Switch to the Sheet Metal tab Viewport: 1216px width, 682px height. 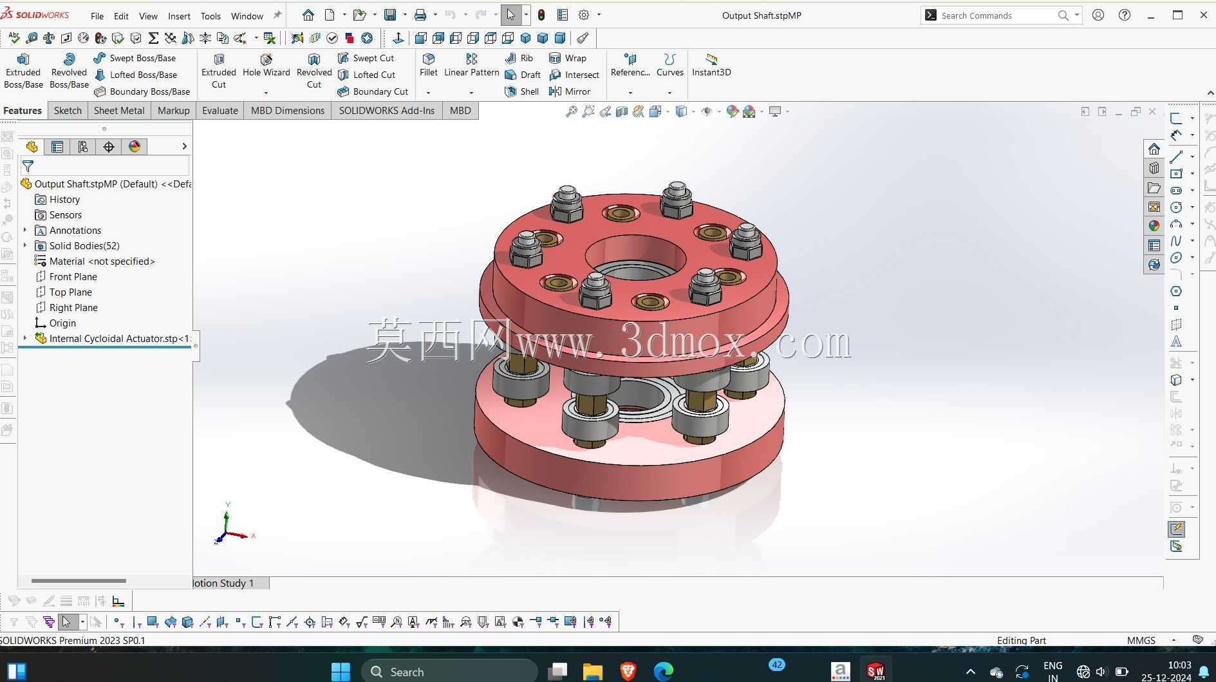119,111
